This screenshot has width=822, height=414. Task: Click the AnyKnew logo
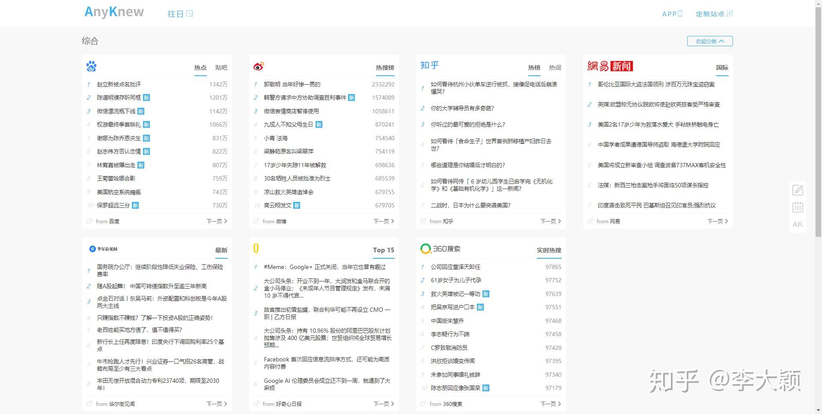tap(114, 12)
